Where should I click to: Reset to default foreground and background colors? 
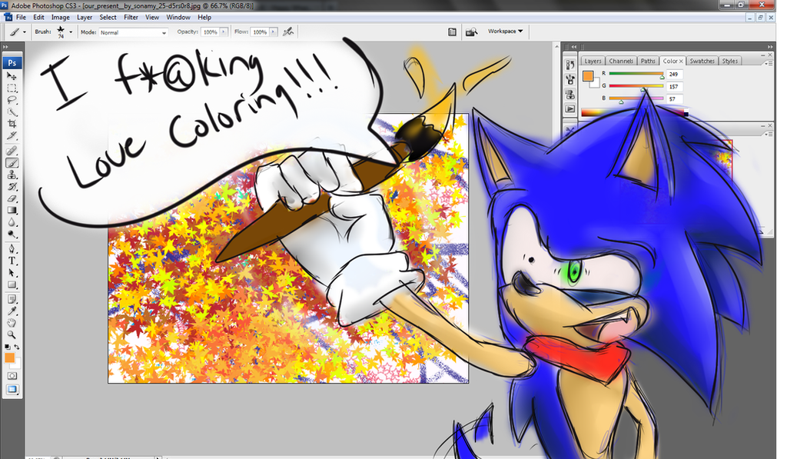8,347
